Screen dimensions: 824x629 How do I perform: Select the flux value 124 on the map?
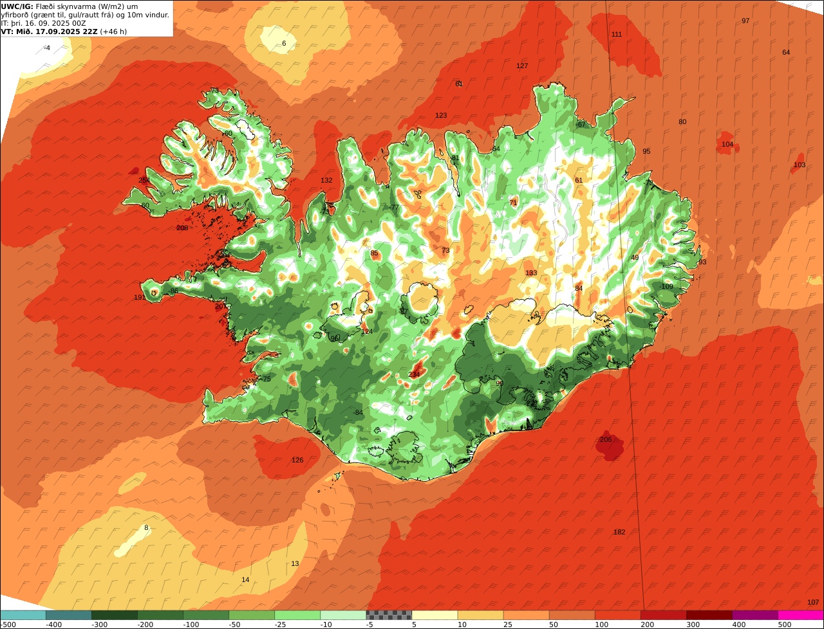[x=367, y=331]
